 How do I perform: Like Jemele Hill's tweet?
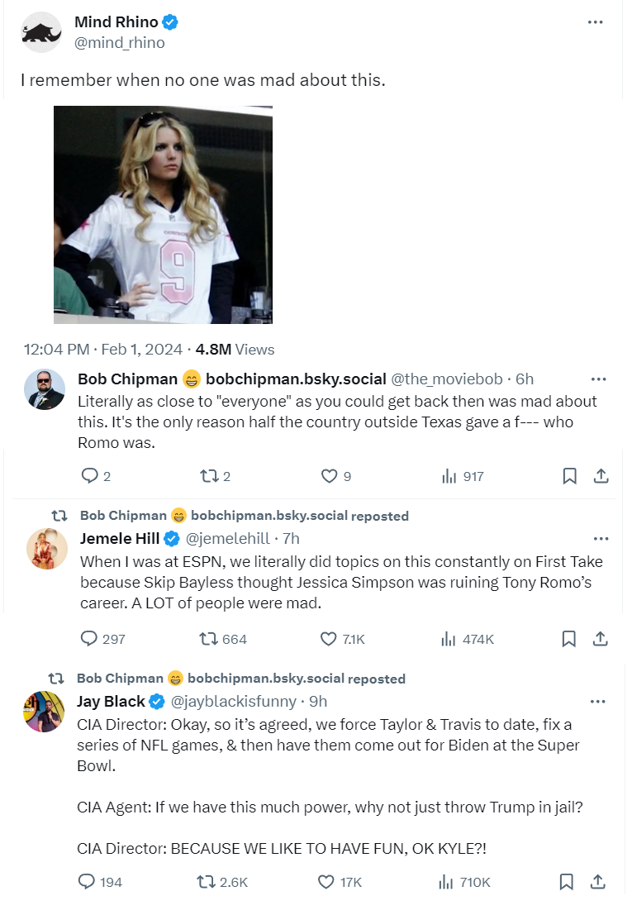[330, 639]
